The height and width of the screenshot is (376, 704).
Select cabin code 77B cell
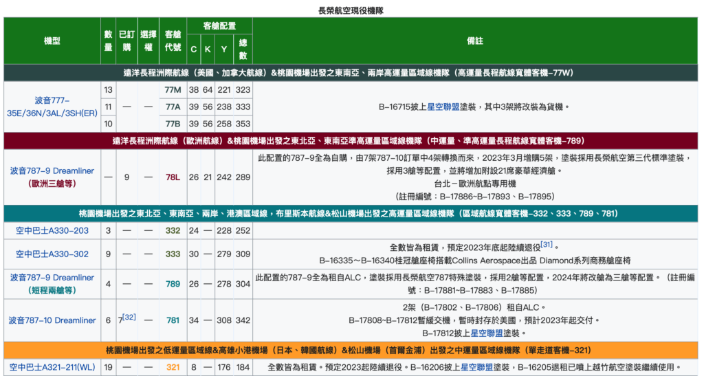173,124
